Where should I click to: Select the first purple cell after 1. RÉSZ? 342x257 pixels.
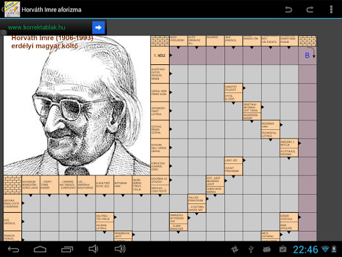pyautogui.click(x=178, y=56)
